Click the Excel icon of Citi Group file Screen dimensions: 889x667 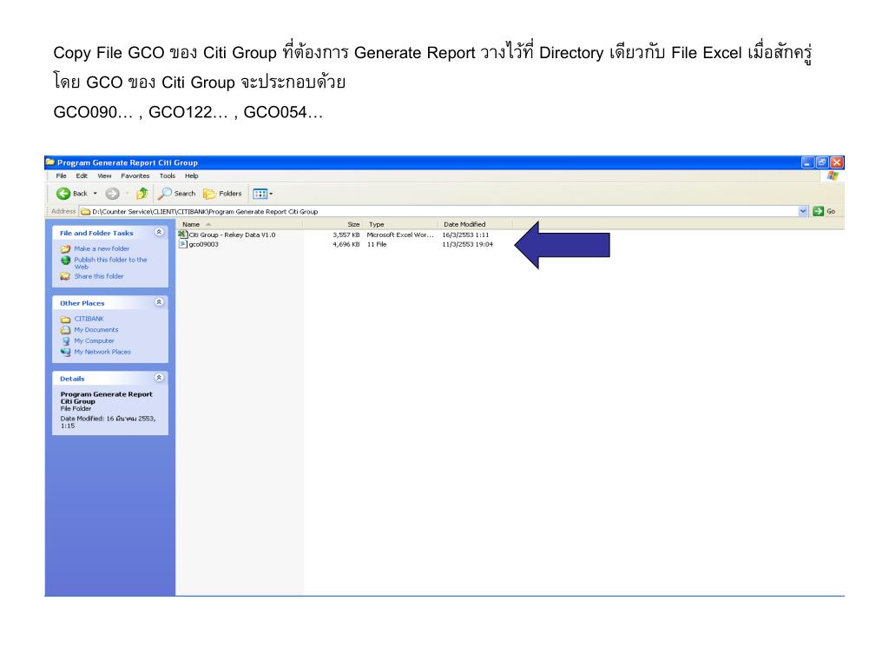click(182, 234)
